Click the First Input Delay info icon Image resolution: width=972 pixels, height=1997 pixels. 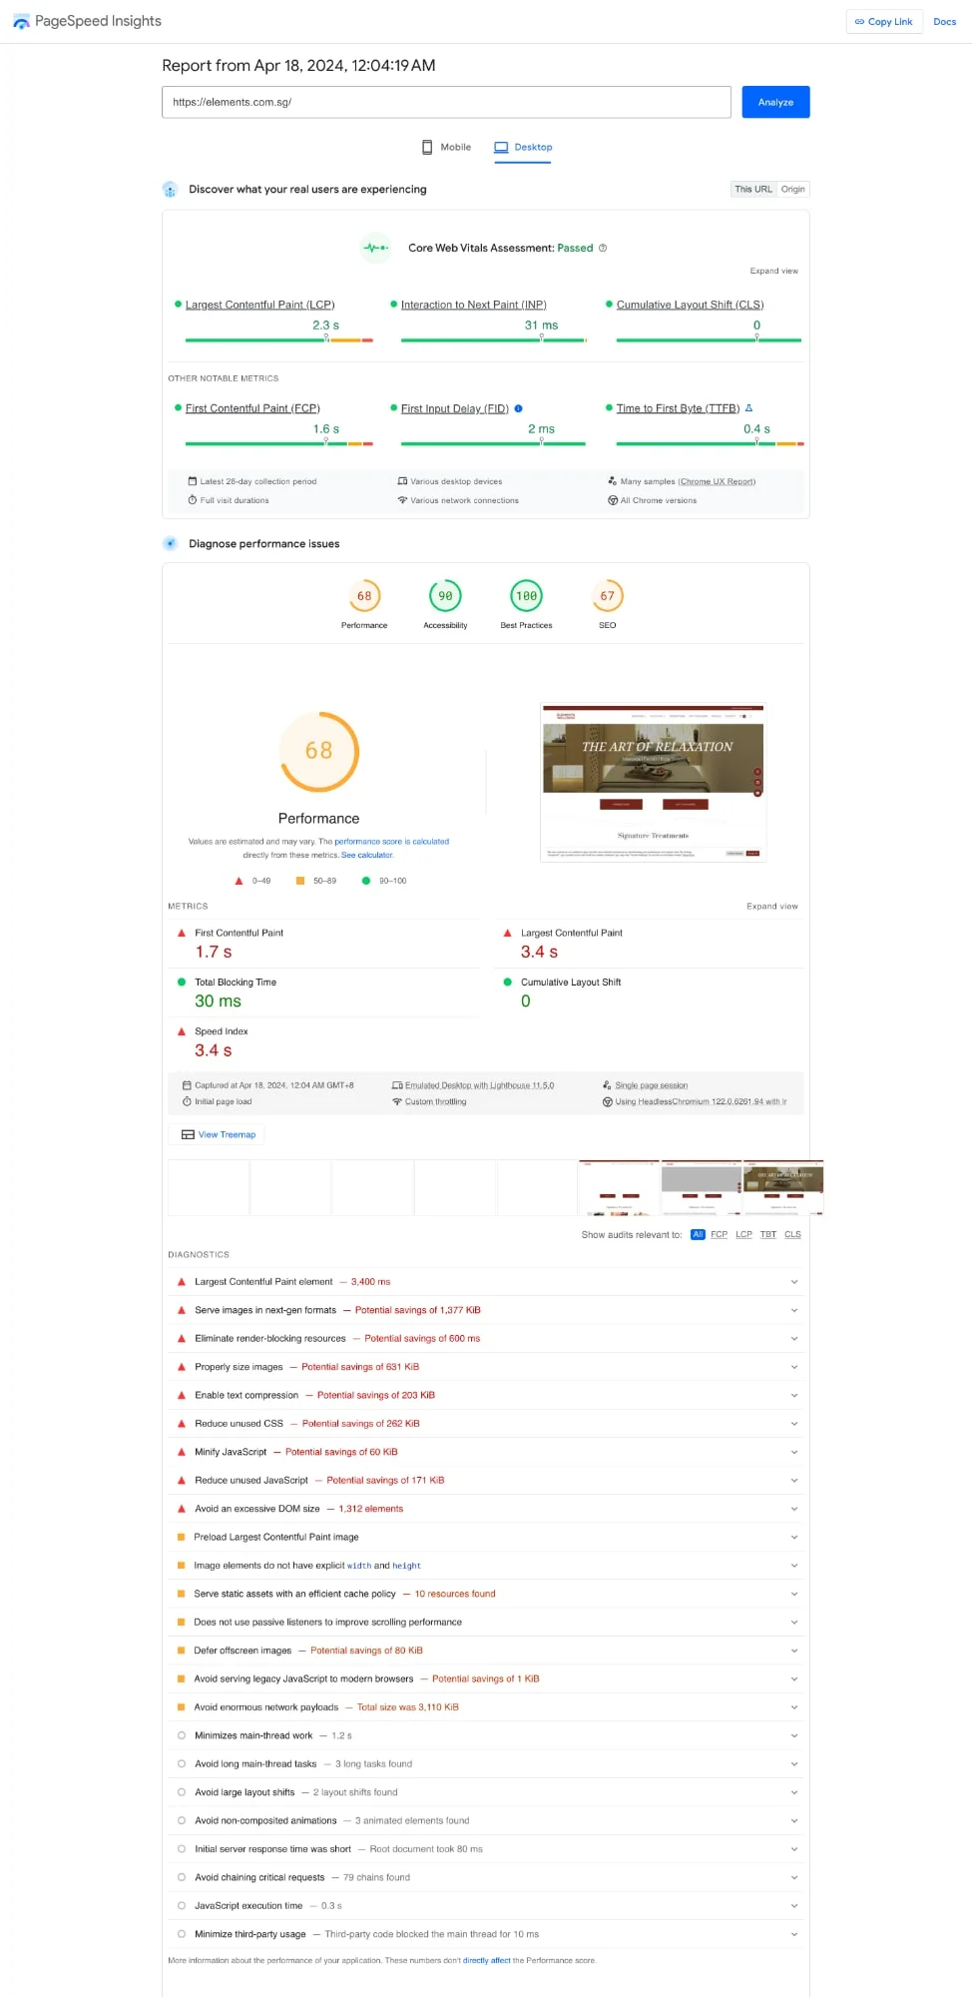pyautogui.click(x=518, y=408)
